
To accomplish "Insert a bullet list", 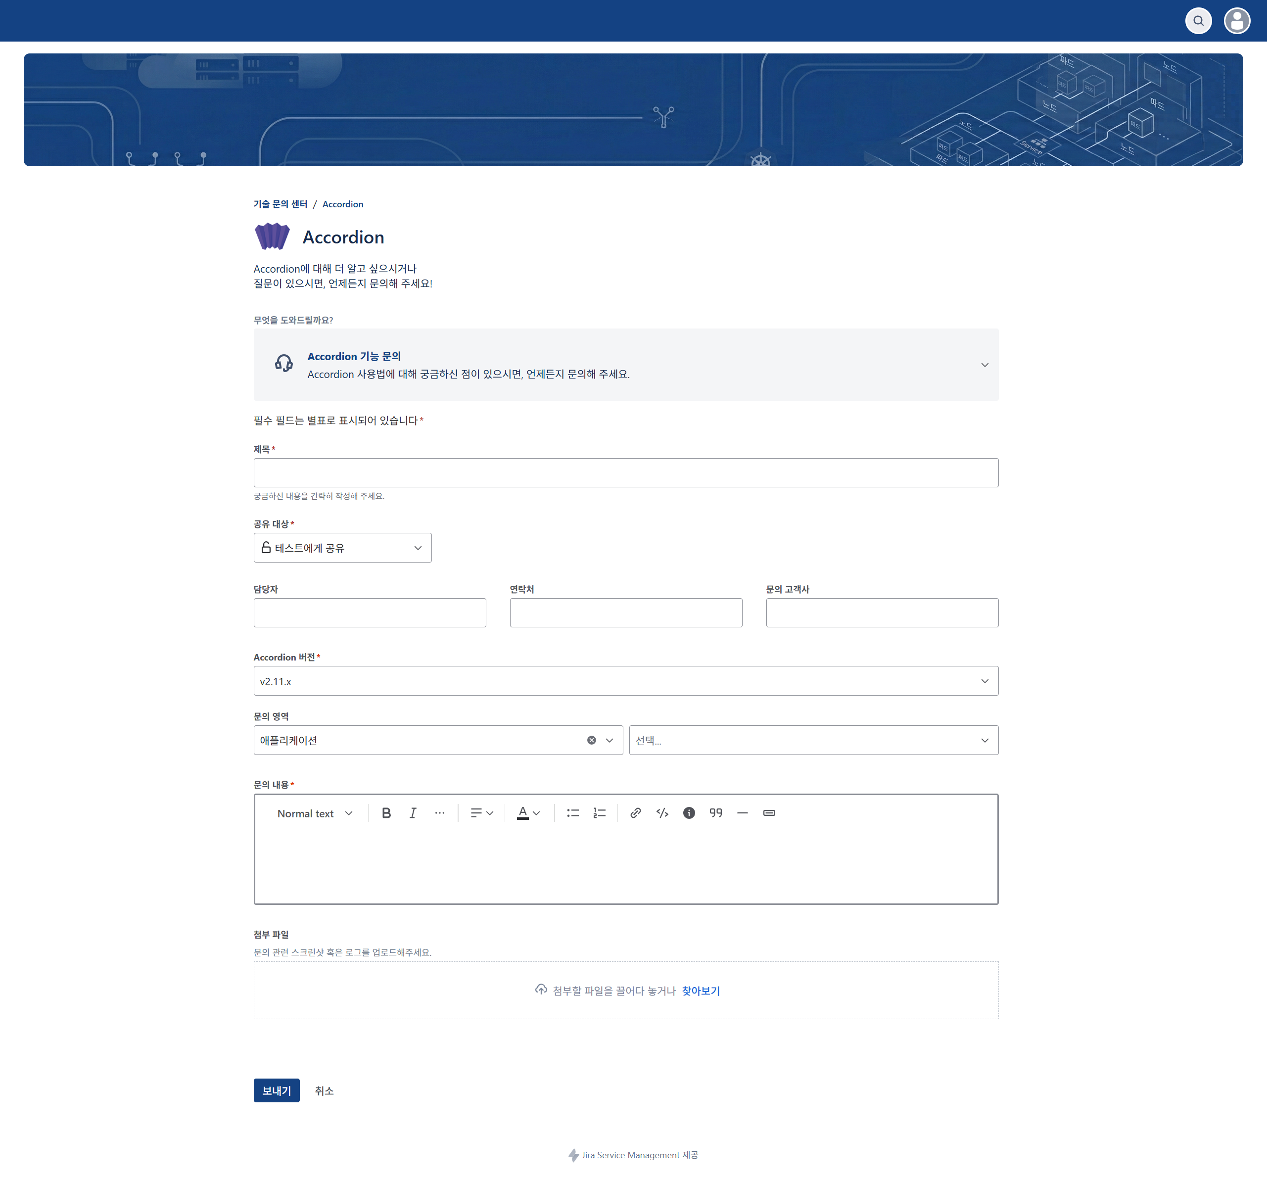I will pos(573,812).
